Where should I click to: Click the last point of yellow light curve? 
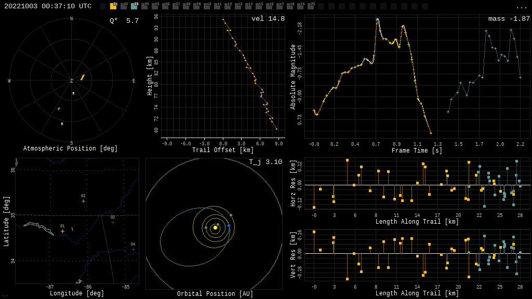pos(431,133)
